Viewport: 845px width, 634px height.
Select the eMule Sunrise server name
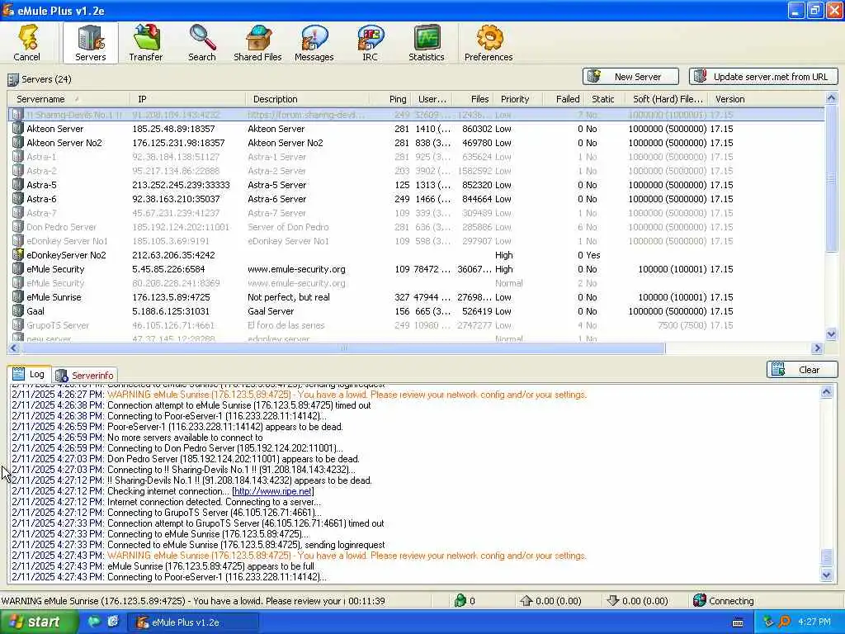[54, 297]
